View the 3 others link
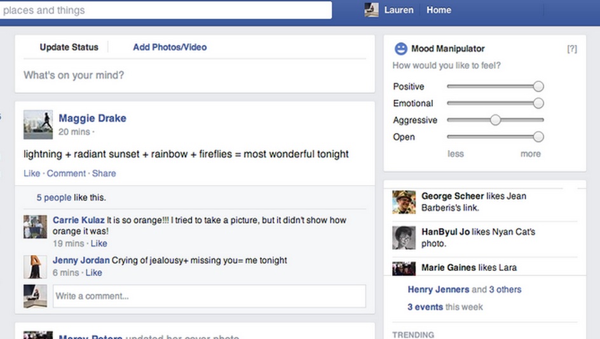The width and height of the screenshot is (600, 339). tap(505, 289)
